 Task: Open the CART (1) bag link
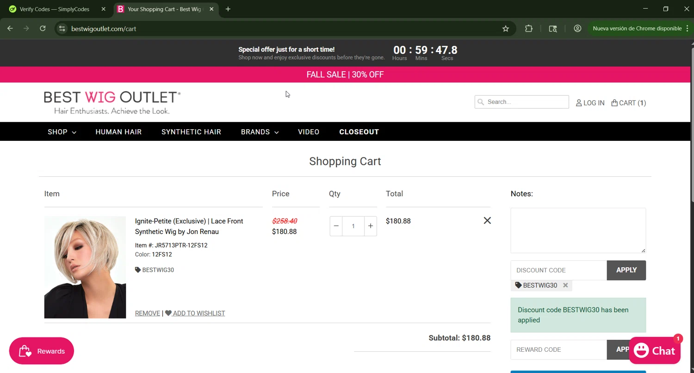[x=628, y=103]
